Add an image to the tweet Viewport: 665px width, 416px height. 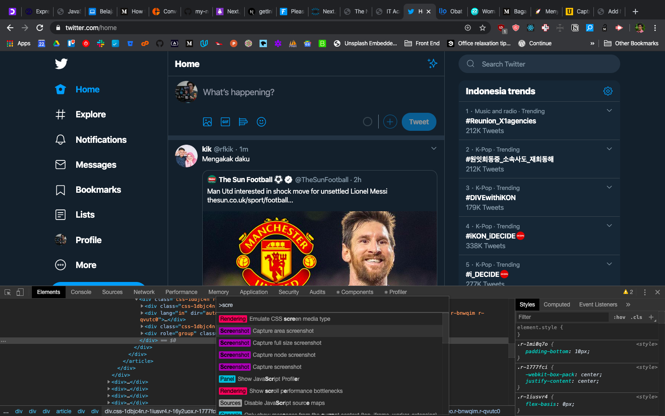coord(207,122)
